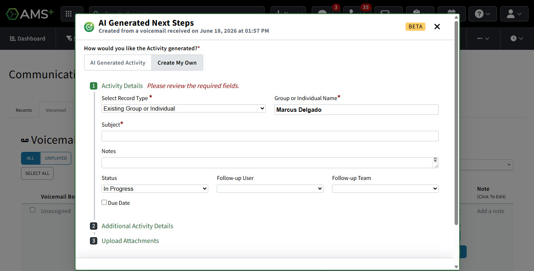
Task: Edit the Group or Individual Name field
Action: (x=357, y=110)
